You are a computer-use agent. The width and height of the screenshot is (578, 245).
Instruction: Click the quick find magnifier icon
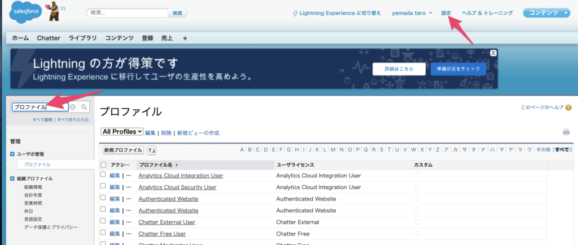[84, 107]
